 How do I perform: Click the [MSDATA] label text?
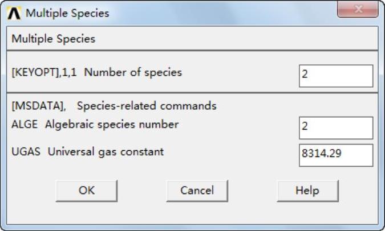point(37,106)
